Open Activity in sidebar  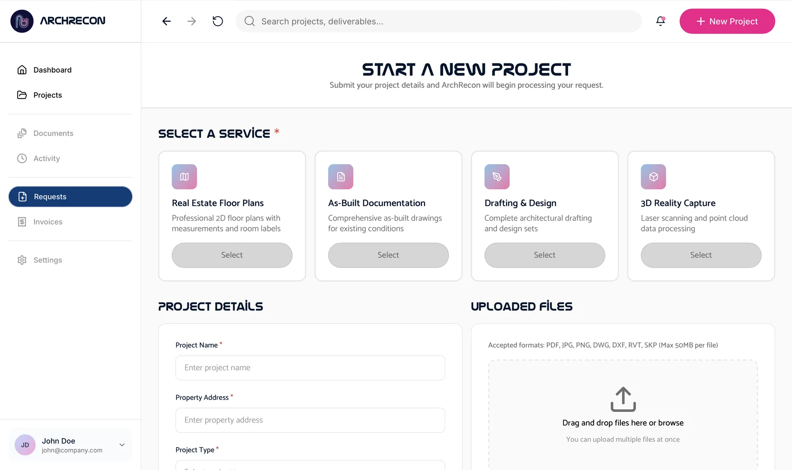[70, 158]
